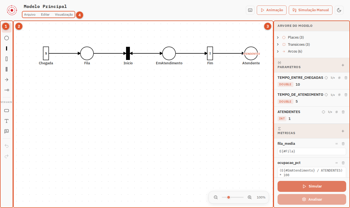The height and width of the screenshot is (208, 350).
Task: Open the Arquivo menu
Action: pos(30,15)
